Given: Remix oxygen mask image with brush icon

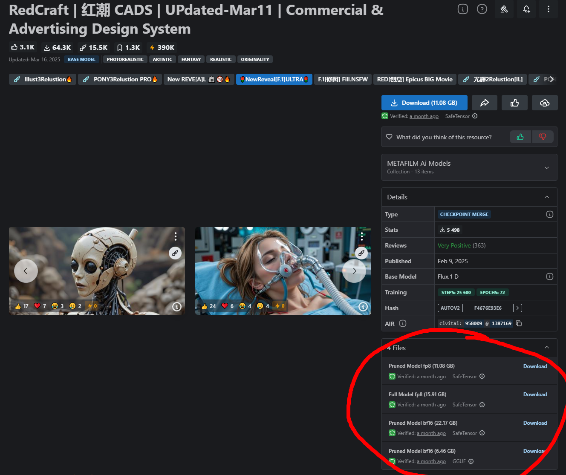Looking at the screenshot, I should 361,253.
